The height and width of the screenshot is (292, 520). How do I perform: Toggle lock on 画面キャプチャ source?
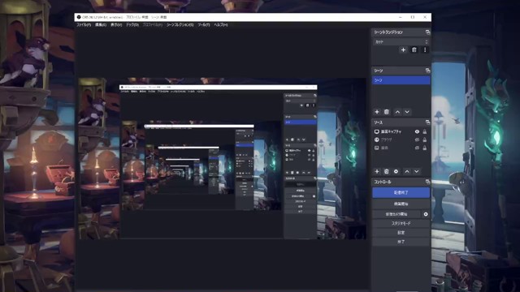click(x=424, y=131)
